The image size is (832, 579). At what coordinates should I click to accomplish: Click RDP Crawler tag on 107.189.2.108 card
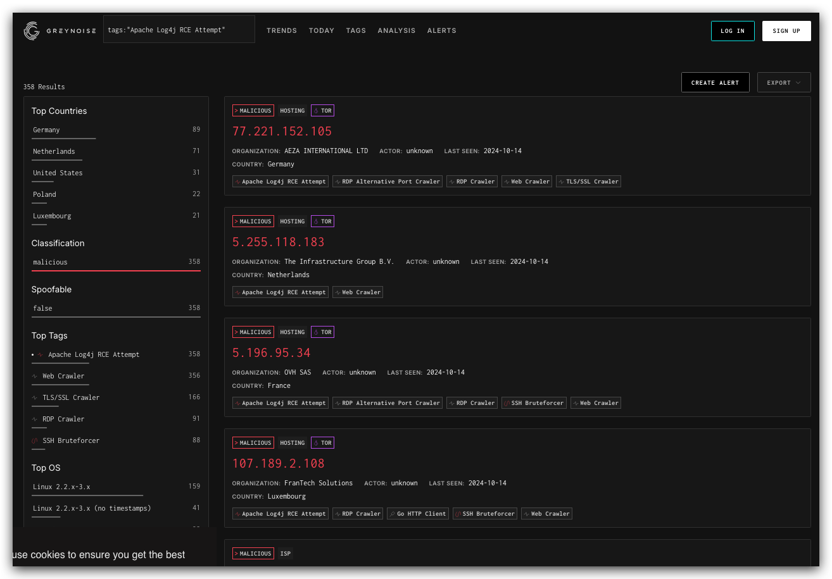358,514
